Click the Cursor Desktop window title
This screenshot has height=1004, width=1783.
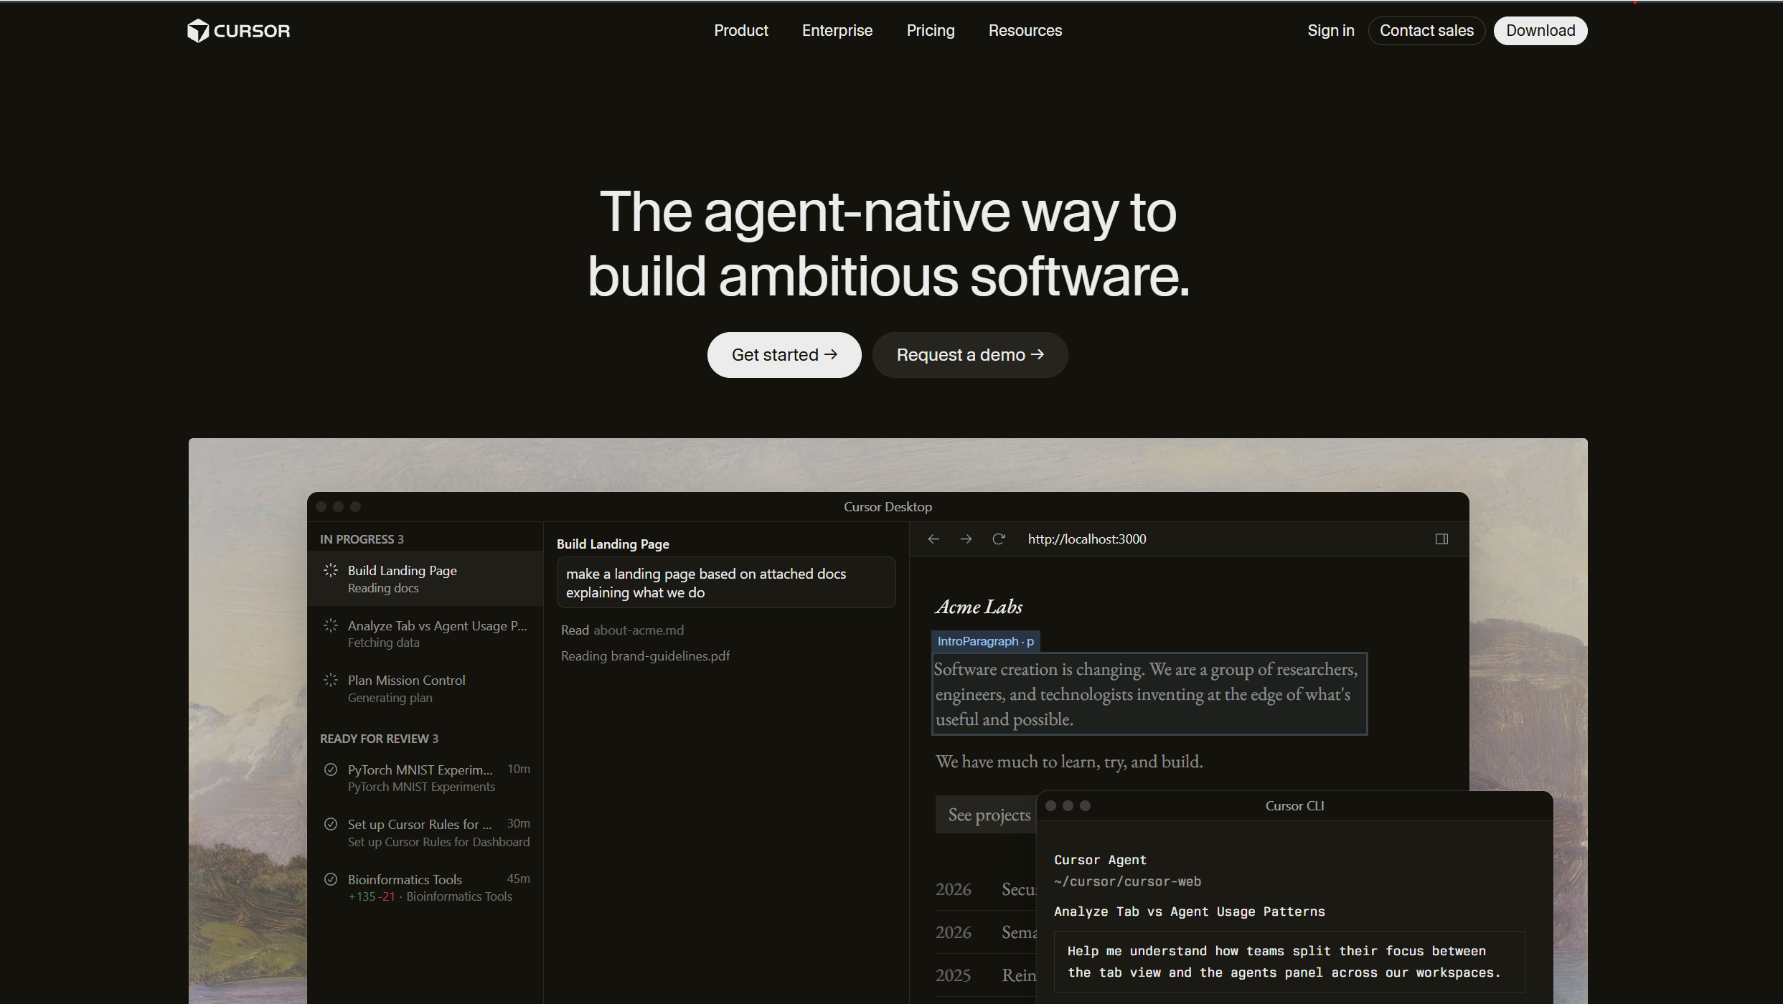888,507
